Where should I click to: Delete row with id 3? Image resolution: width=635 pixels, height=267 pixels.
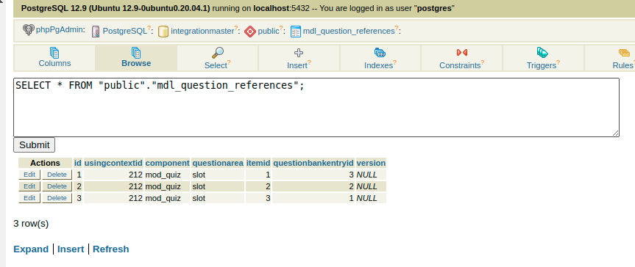[57, 198]
